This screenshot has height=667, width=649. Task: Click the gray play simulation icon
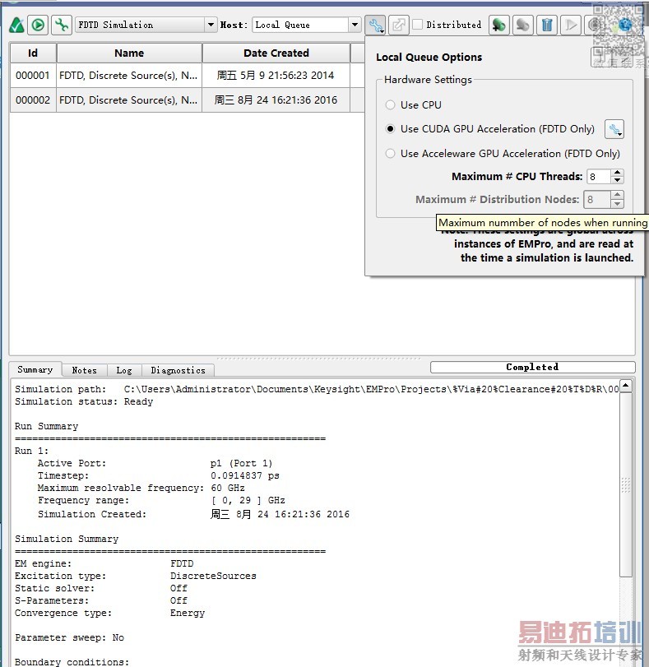[571, 25]
